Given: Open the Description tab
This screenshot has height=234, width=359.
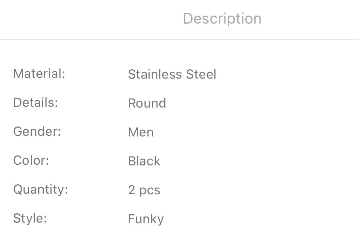Looking at the screenshot, I should (x=222, y=19).
